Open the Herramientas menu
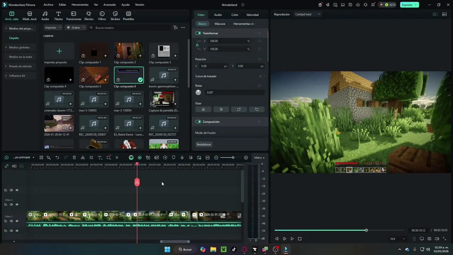The height and width of the screenshot is (255, 453). click(x=80, y=5)
